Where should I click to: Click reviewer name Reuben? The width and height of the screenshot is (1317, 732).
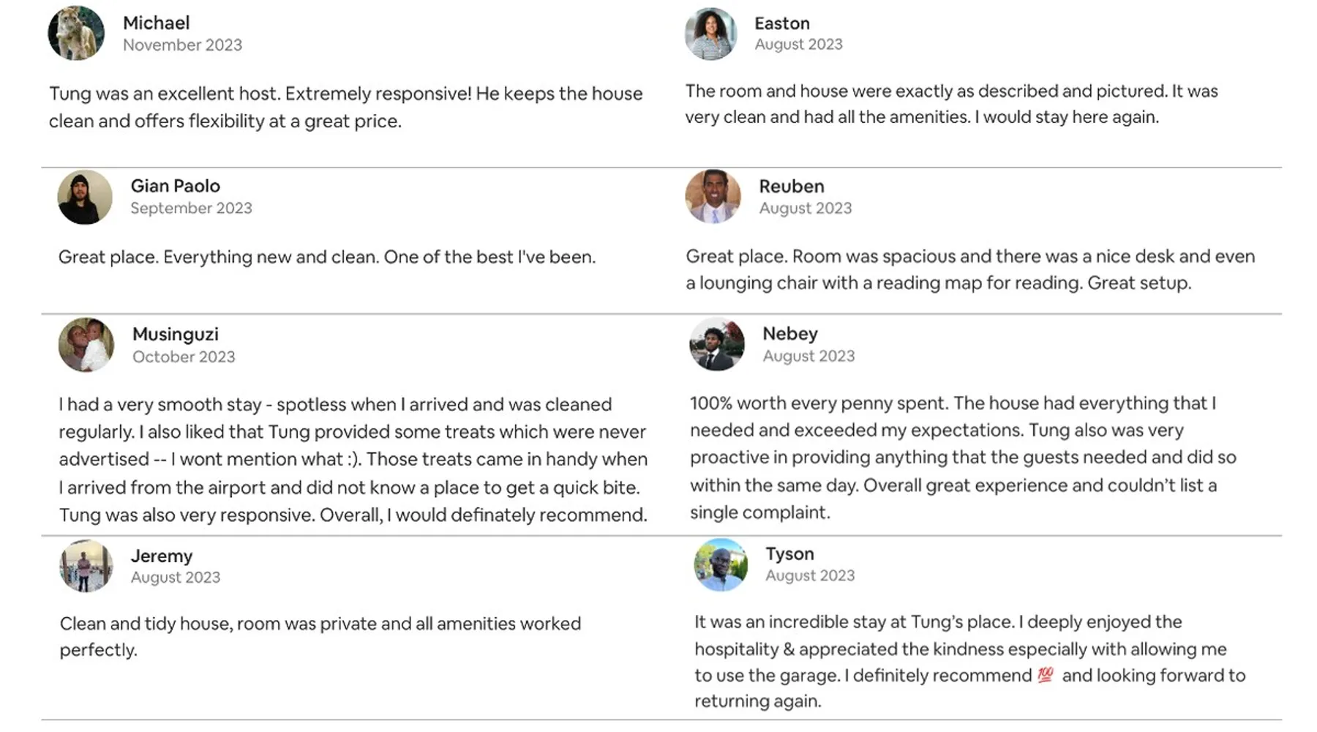pyautogui.click(x=791, y=187)
